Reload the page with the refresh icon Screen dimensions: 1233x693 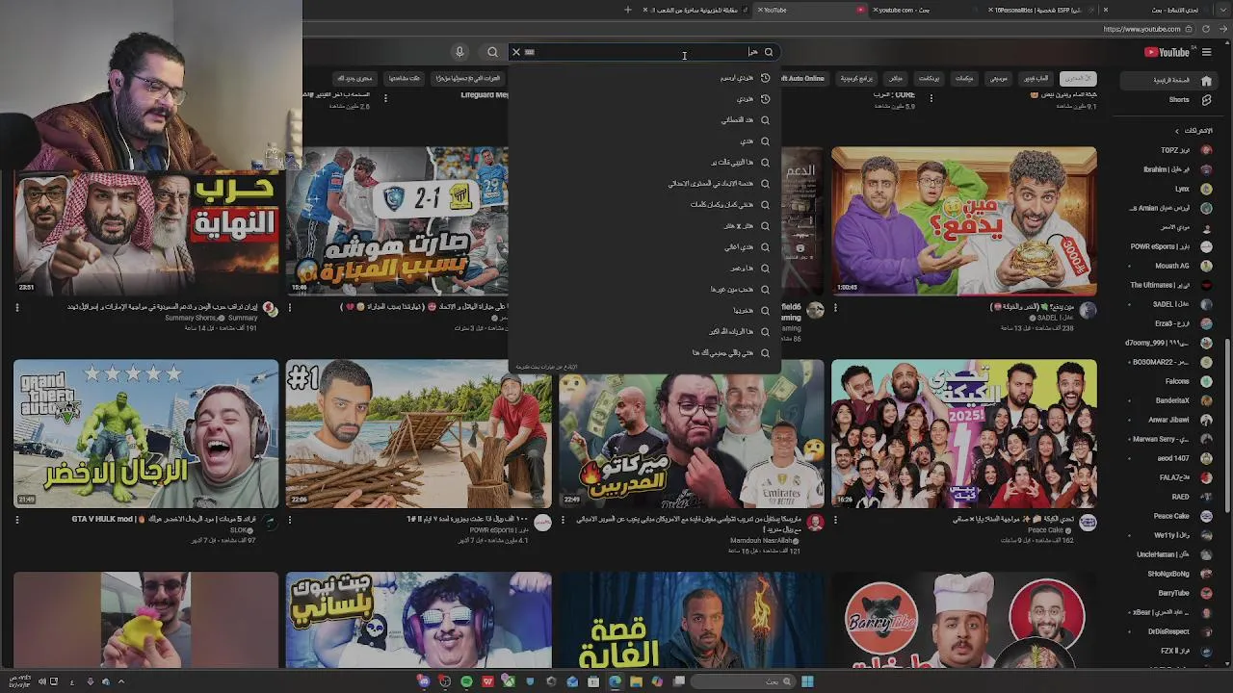pyautogui.click(x=1205, y=29)
